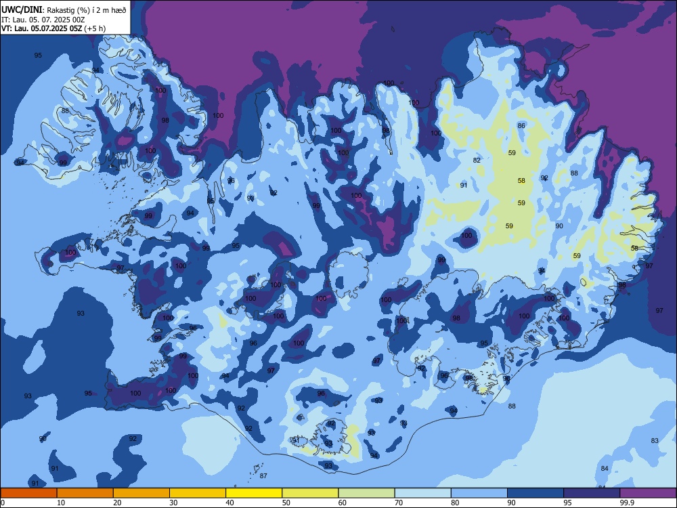
Task: Click the orange 10–20 legend swatch
Action: tap(85, 493)
